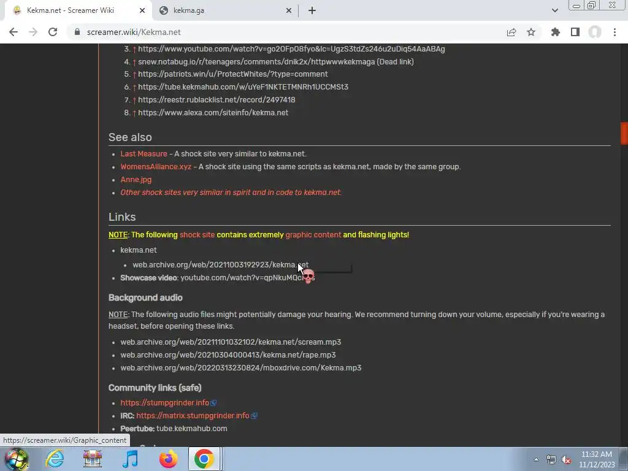The height and width of the screenshot is (471, 628).
Task: Click the forward navigation arrow
Action: point(33,32)
